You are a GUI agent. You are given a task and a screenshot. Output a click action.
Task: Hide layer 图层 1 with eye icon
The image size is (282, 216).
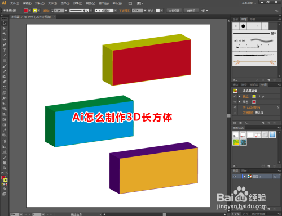(235, 177)
